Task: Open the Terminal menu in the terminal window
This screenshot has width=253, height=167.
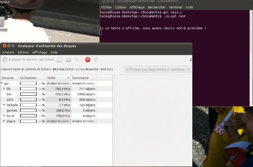Action: 175,7
